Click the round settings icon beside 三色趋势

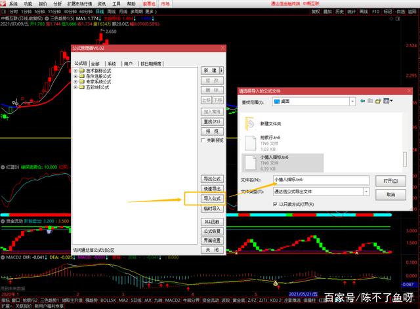tap(47, 18)
